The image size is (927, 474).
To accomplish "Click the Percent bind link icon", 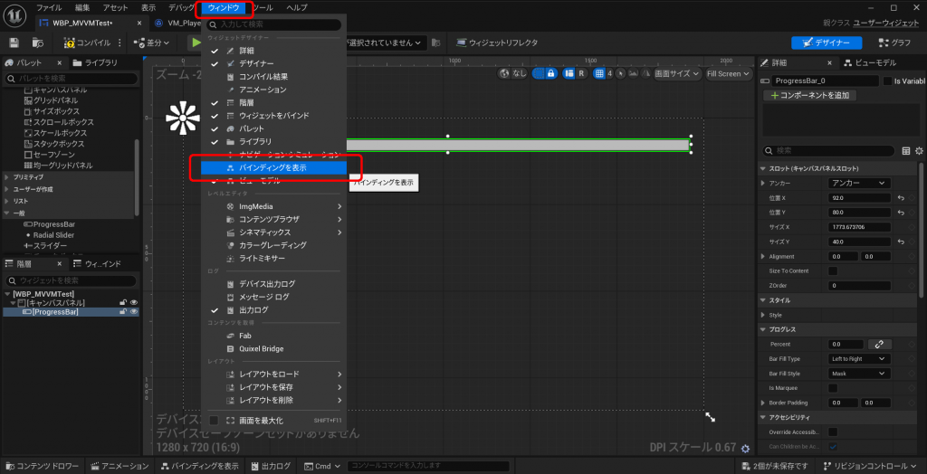I will point(879,344).
